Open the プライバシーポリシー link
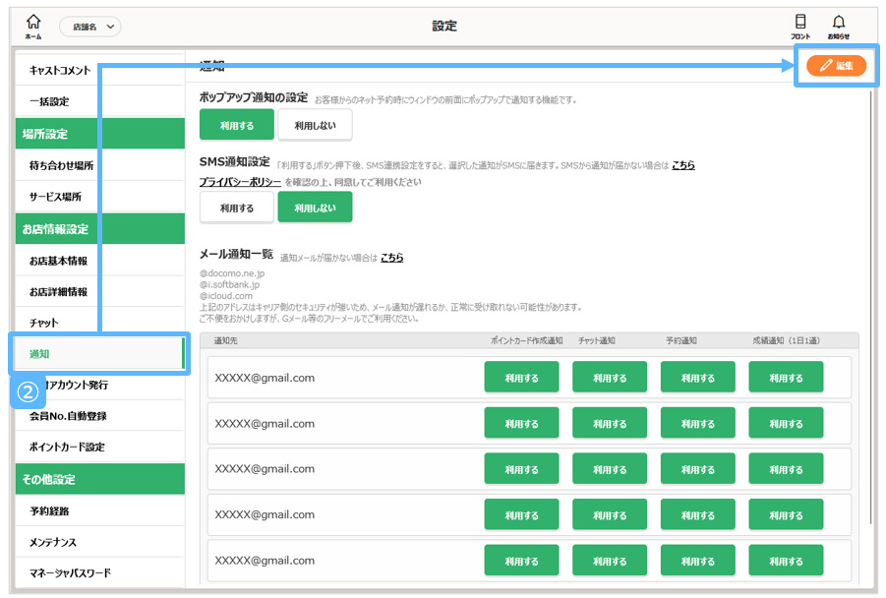The image size is (886, 598). click(x=240, y=182)
